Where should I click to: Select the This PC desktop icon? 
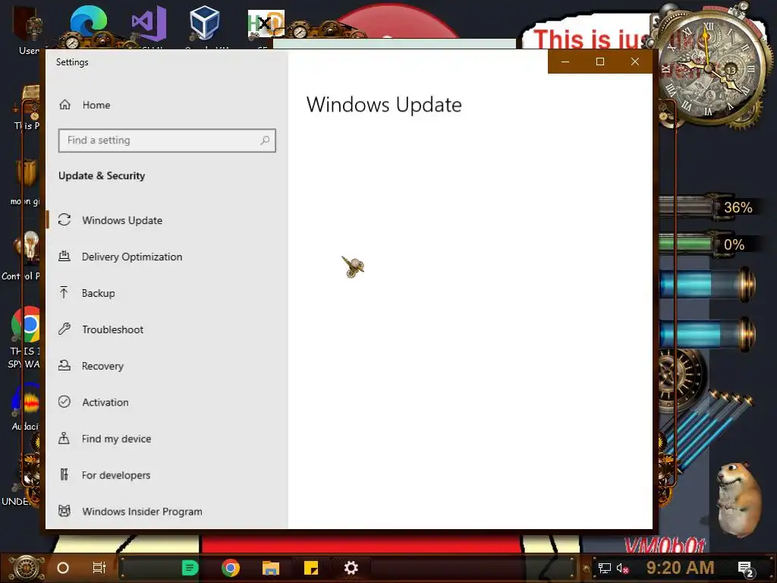coord(27,102)
